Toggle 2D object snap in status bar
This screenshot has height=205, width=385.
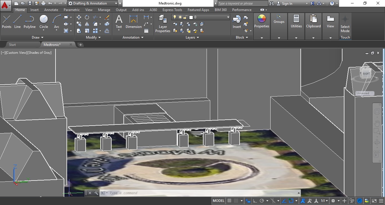(291, 201)
